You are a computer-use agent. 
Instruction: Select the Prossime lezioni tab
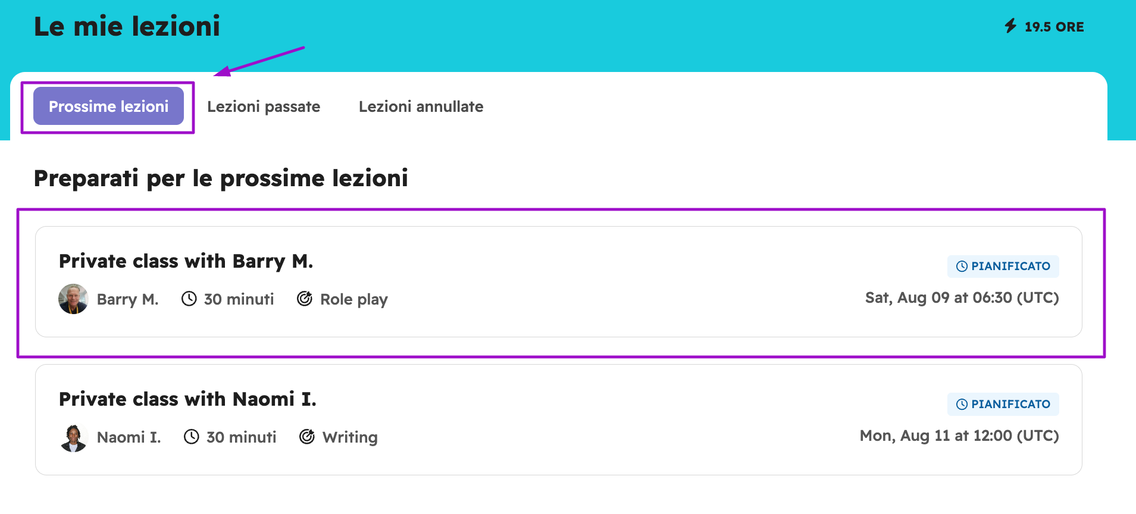pos(108,106)
